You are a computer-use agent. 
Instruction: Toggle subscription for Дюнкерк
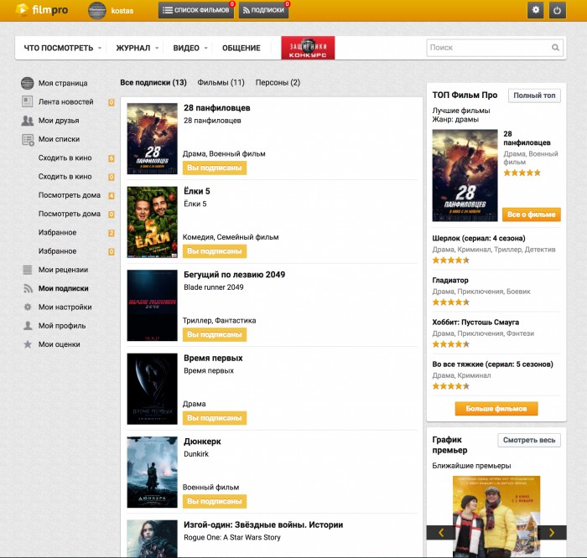pos(215,502)
